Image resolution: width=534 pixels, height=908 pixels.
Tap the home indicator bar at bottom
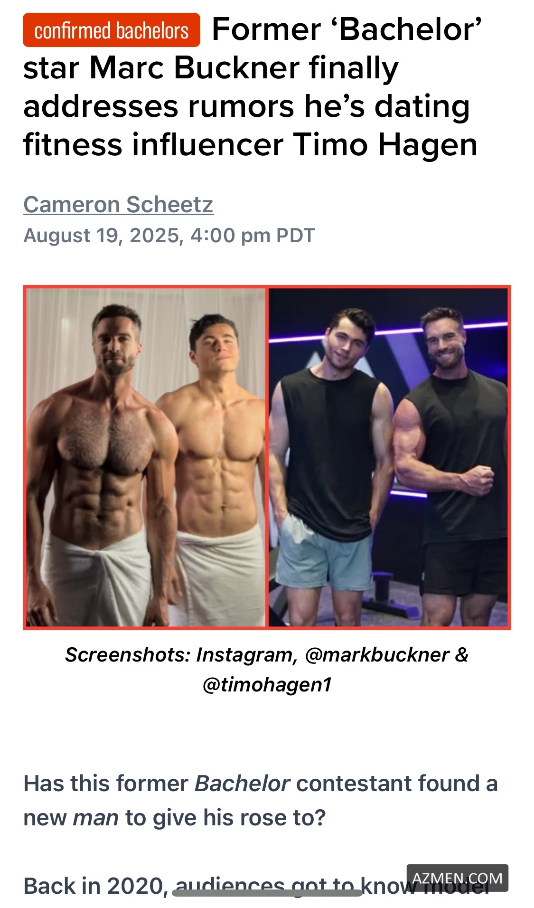tap(267, 893)
